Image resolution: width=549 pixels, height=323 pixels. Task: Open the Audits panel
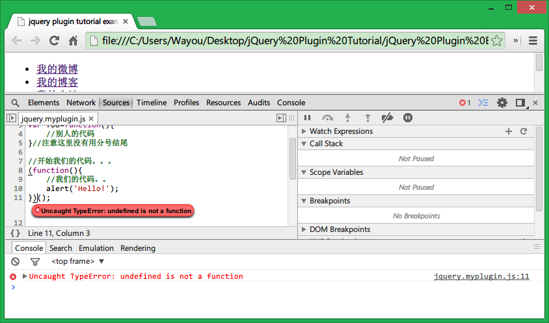[x=259, y=103]
